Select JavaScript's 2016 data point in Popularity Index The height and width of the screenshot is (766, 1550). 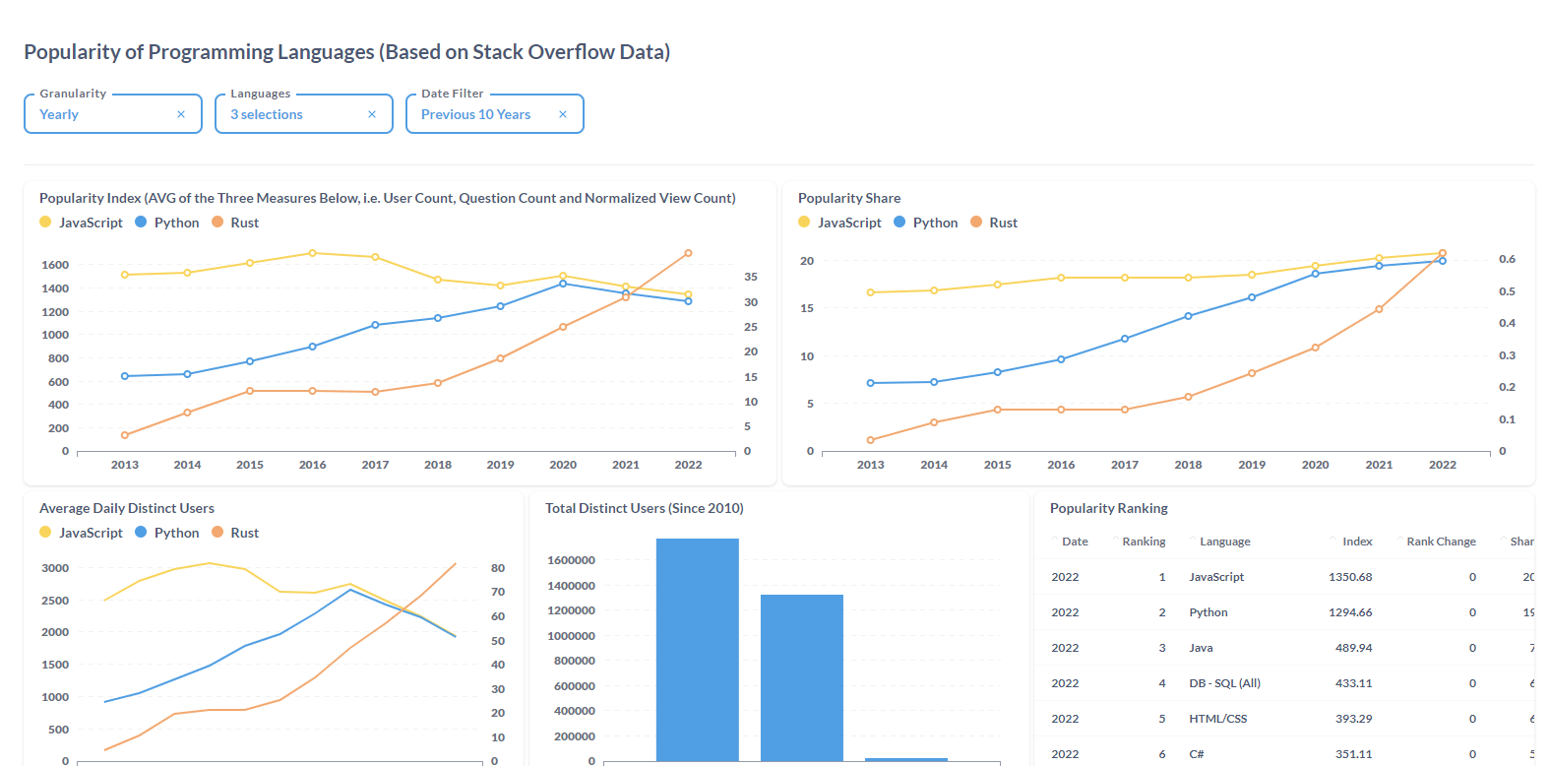pos(313,253)
